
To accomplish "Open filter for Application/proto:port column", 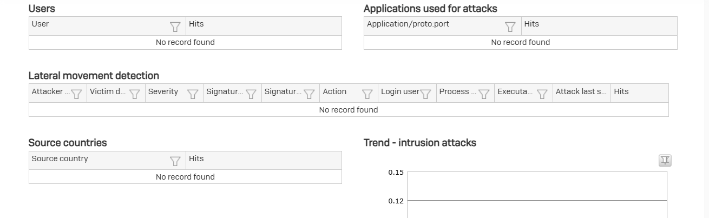I will (x=510, y=27).
